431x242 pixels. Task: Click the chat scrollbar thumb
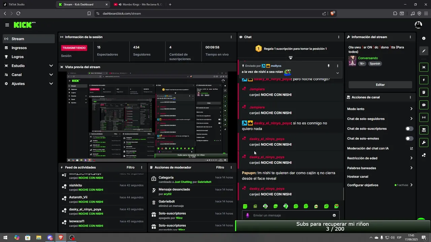point(343,194)
